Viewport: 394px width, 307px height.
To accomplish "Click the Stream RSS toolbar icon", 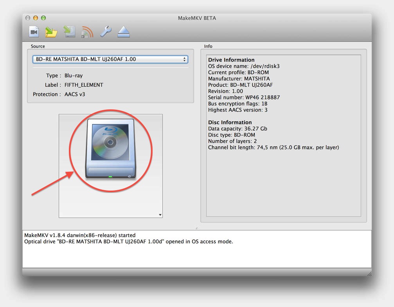I will click(87, 32).
